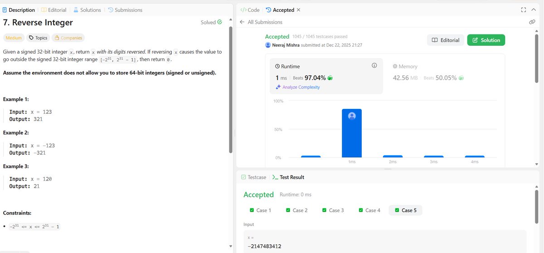Screen dimensions: 544x253
Task: Click the Solved checkmark icon
Action: click(220, 22)
